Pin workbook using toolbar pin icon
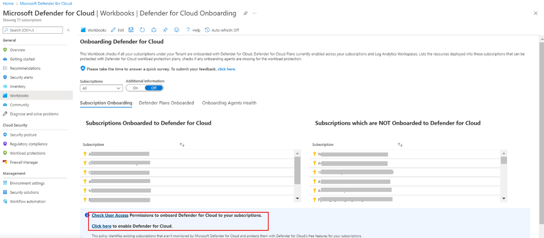The height and width of the screenshot is (238, 544). [165, 30]
